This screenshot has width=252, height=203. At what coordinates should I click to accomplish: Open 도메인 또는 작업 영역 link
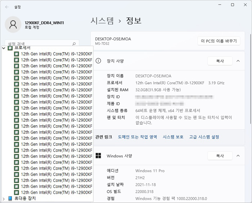point(138,137)
